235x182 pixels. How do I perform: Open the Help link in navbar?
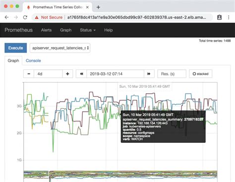tap(109, 30)
